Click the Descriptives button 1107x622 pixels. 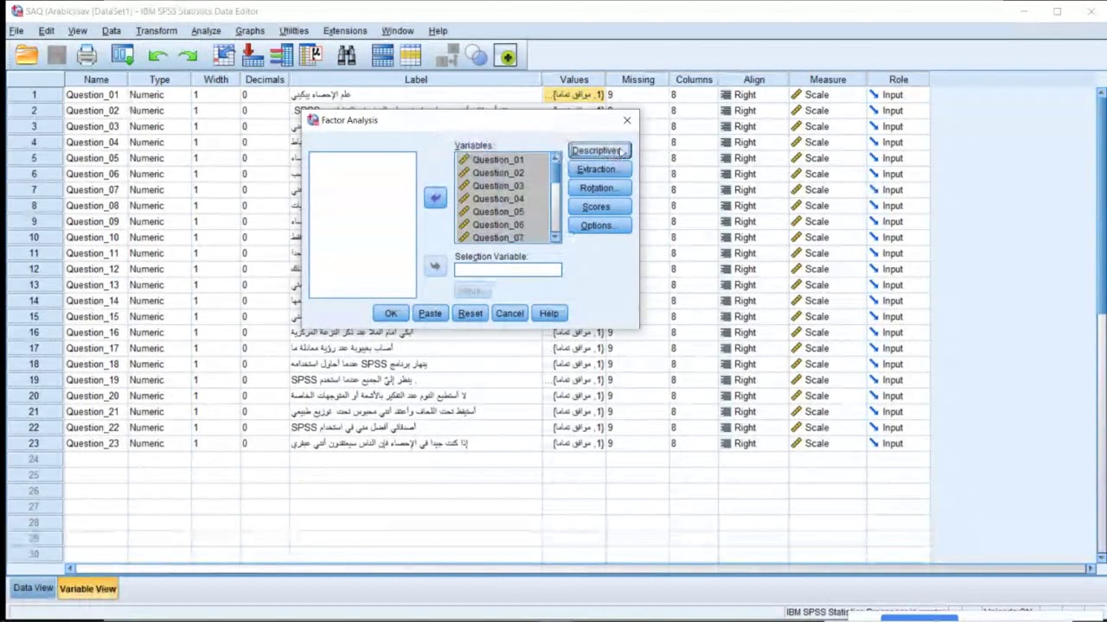pos(599,150)
